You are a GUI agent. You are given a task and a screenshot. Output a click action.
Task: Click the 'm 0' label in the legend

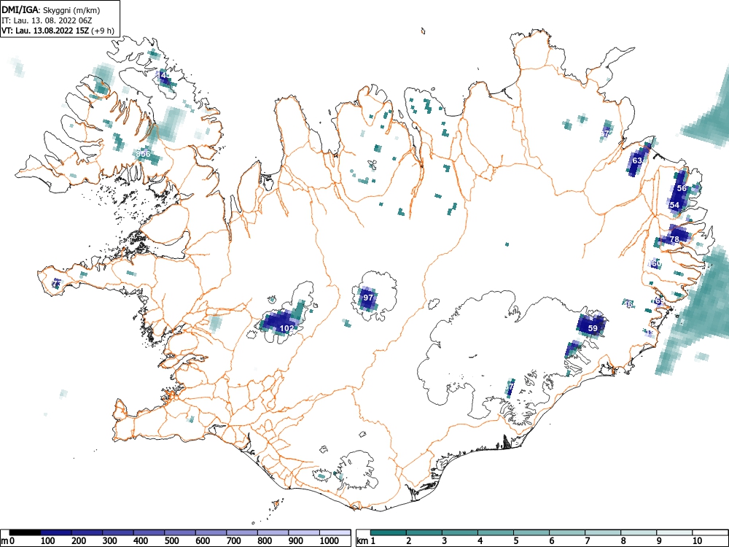[8, 541]
